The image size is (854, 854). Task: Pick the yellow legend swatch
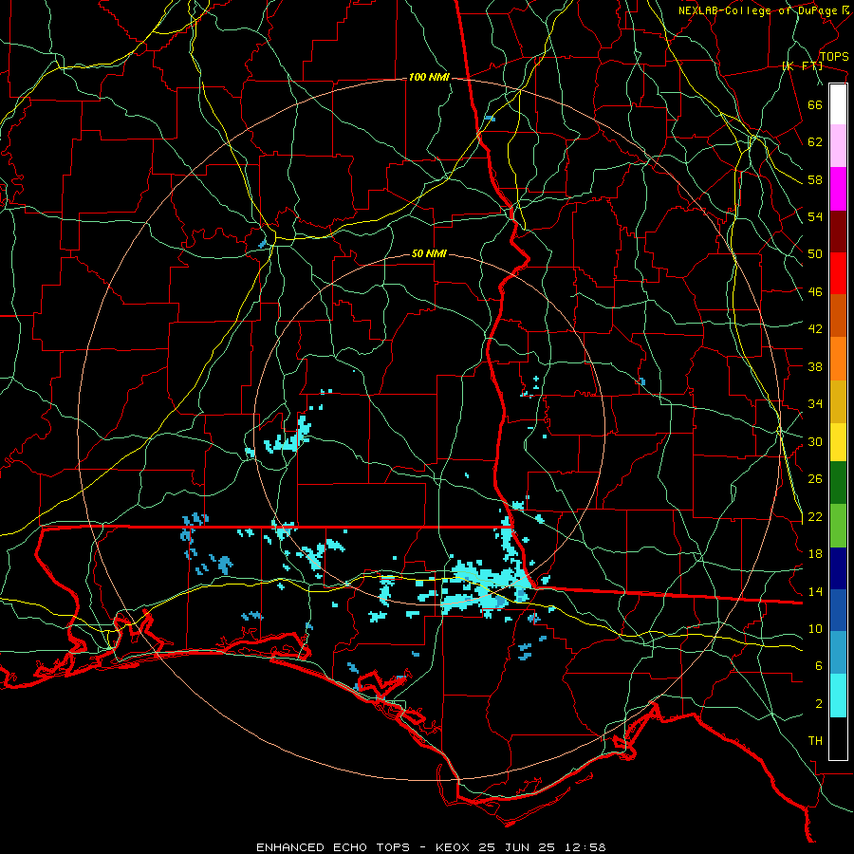[x=838, y=442]
